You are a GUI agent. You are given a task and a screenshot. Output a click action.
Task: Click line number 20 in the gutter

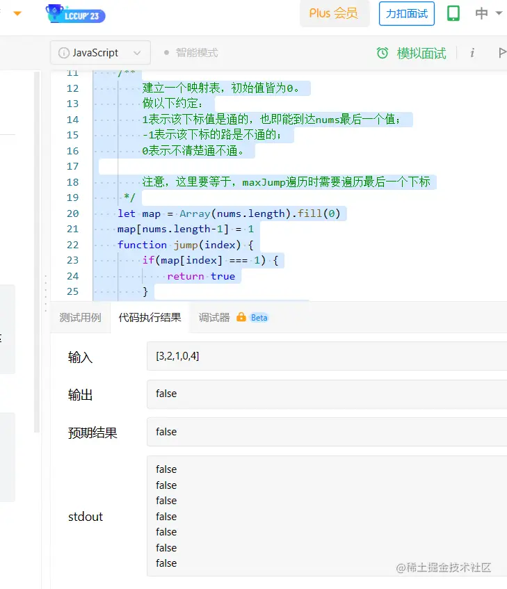coord(73,213)
